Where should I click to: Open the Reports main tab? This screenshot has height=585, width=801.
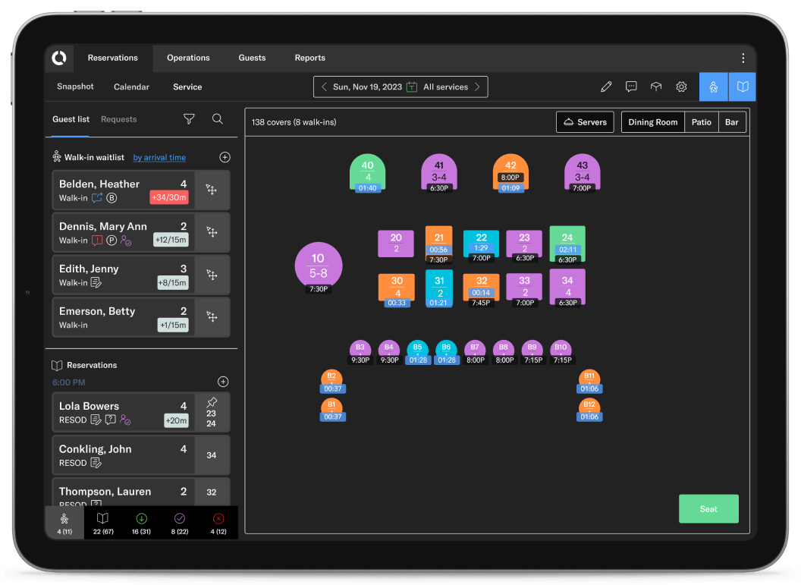tap(310, 58)
